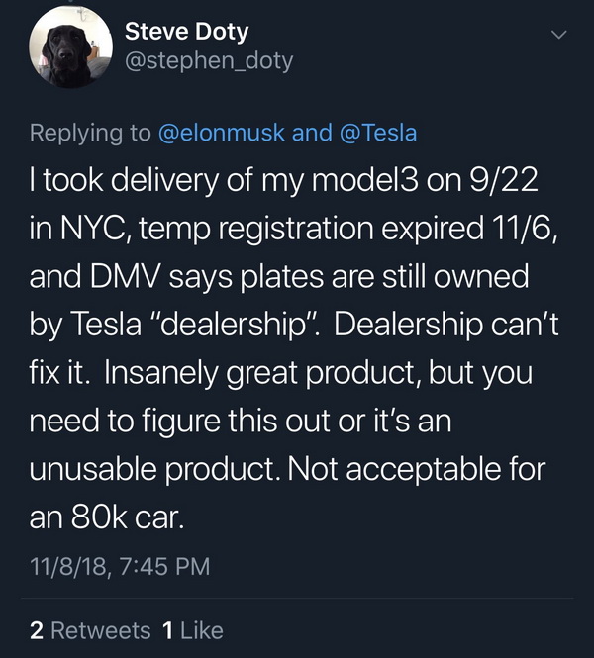View the 2 Retweets list
This screenshot has height=658, width=594.
90,630
